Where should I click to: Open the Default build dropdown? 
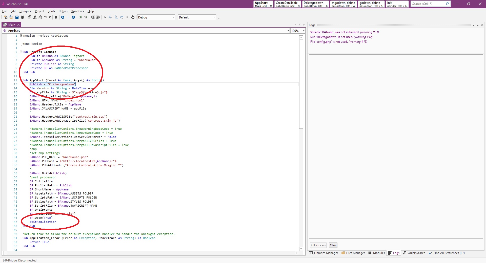click(x=214, y=17)
